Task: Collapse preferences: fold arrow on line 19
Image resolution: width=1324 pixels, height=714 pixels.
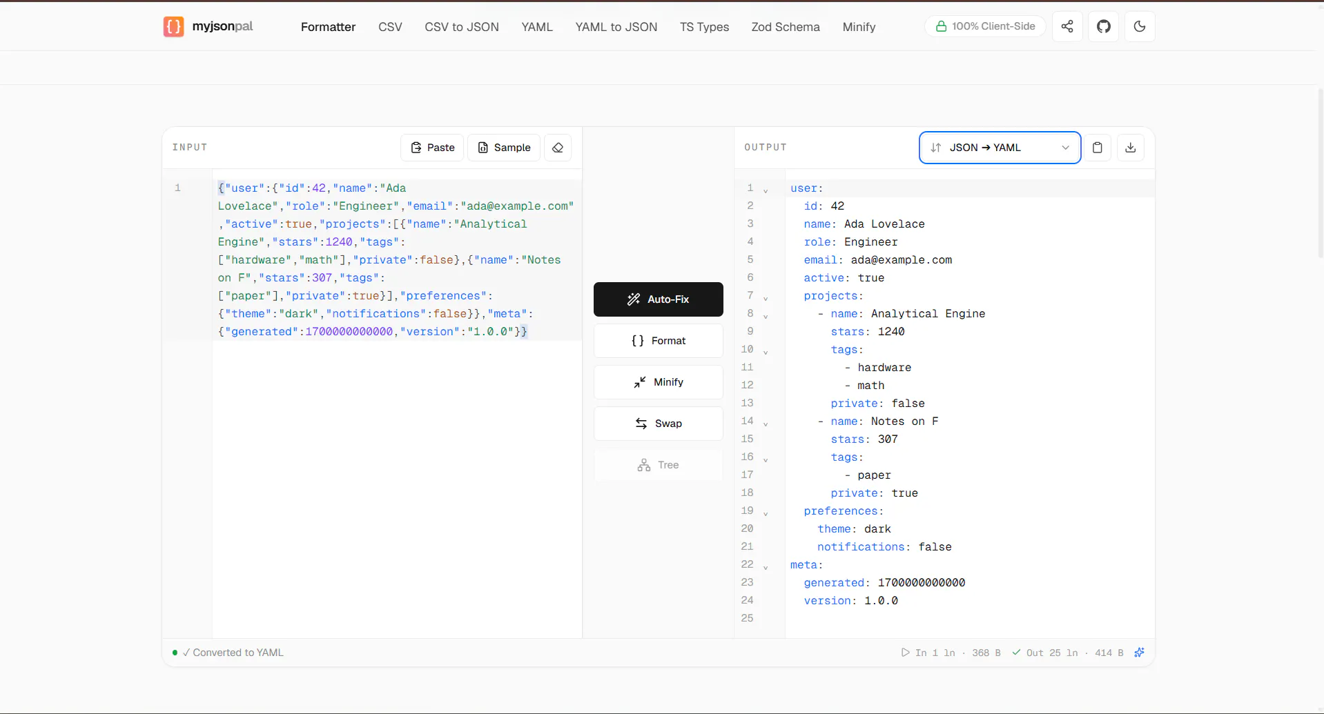Action: point(766,513)
